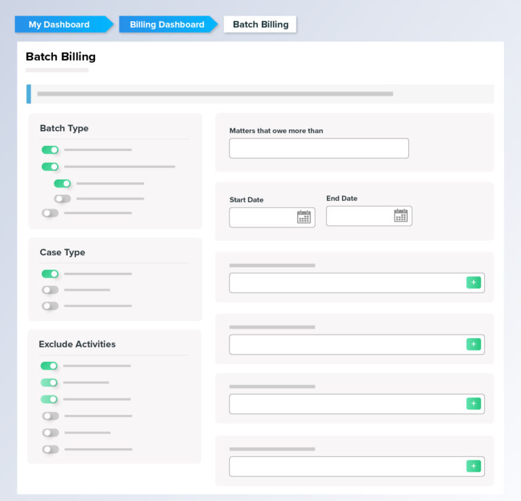Select the Batch Billing breadcrumb tab

coord(260,24)
